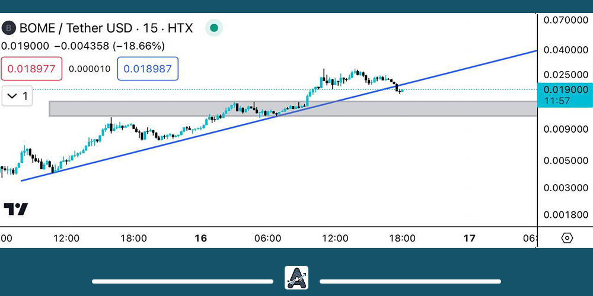The height and width of the screenshot is (296, 593).
Task: Click the BOME coin logo icon
Action: point(8,28)
